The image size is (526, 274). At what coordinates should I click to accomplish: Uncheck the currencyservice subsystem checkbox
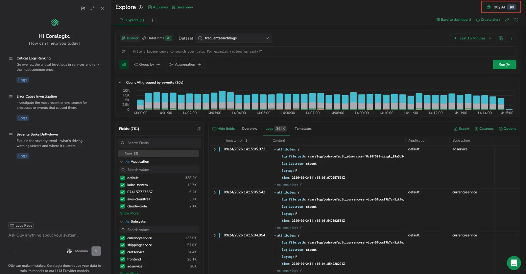tap(123, 238)
